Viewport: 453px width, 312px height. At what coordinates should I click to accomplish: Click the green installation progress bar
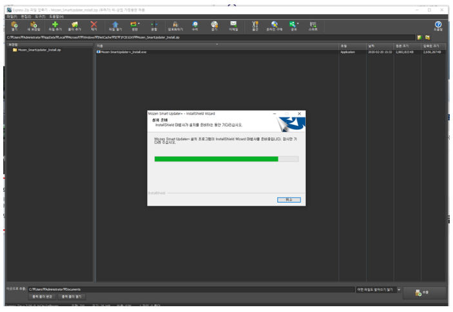coord(227,159)
